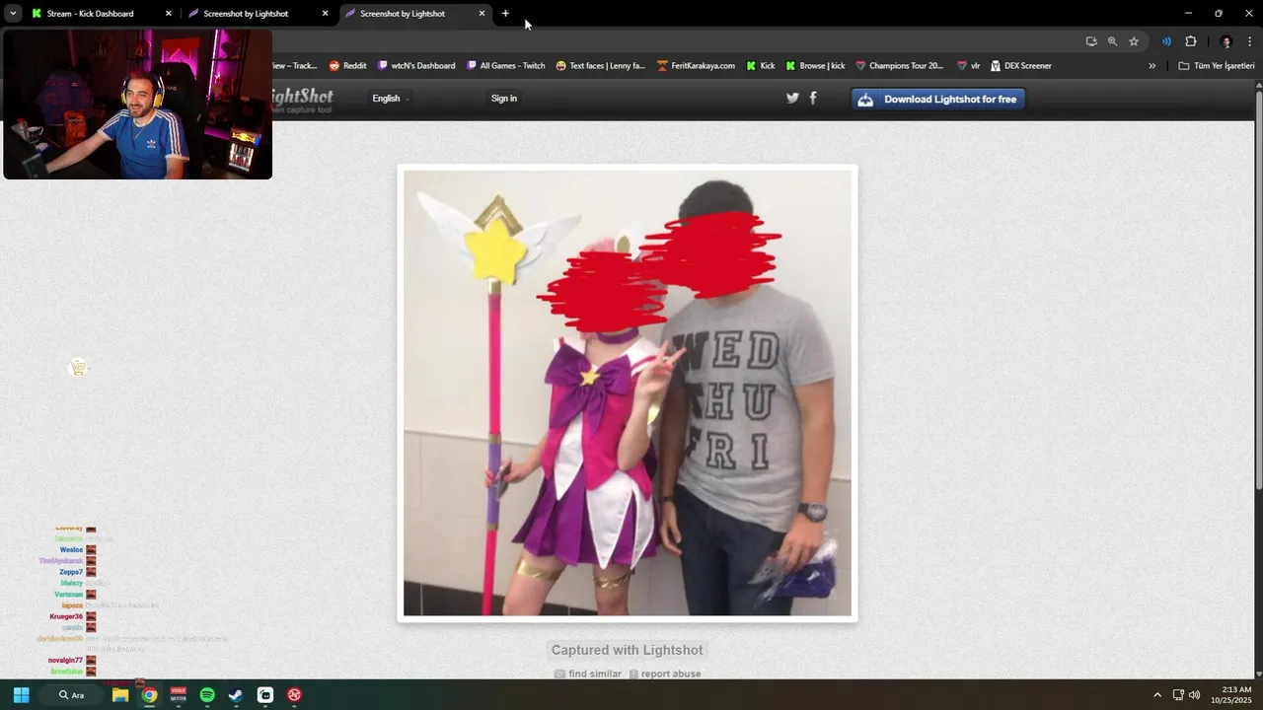1263x710 pixels.
Task: Click the install app icon in address bar
Action: click(x=1091, y=41)
